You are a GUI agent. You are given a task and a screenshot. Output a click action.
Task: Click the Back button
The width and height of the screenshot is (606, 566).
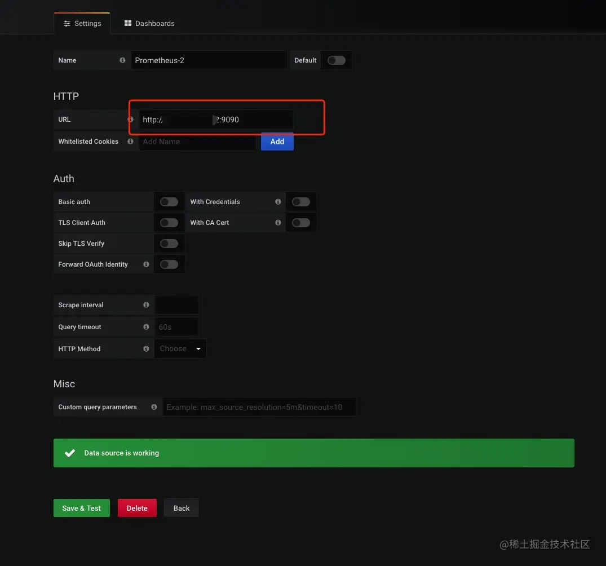coord(182,508)
